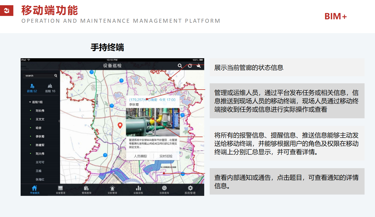The height and width of the screenshot is (217, 375).
Task: Open the equipment photo in the popup
Action: click(x=153, y=122)
